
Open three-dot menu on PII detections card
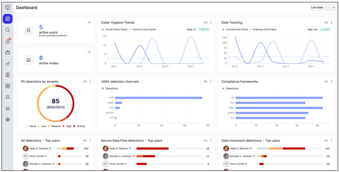pos(90,81)
